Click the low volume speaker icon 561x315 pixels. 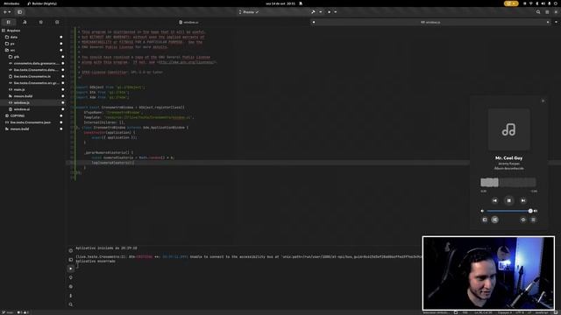click(x=482, y=211)
